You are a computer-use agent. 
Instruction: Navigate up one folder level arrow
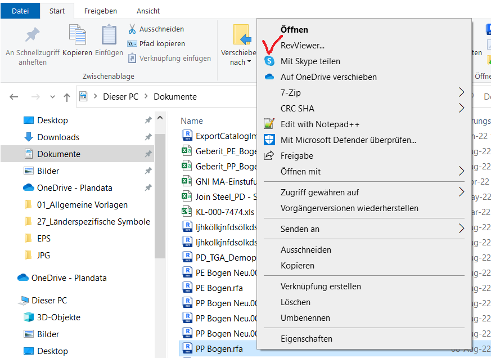pos(67,97)
